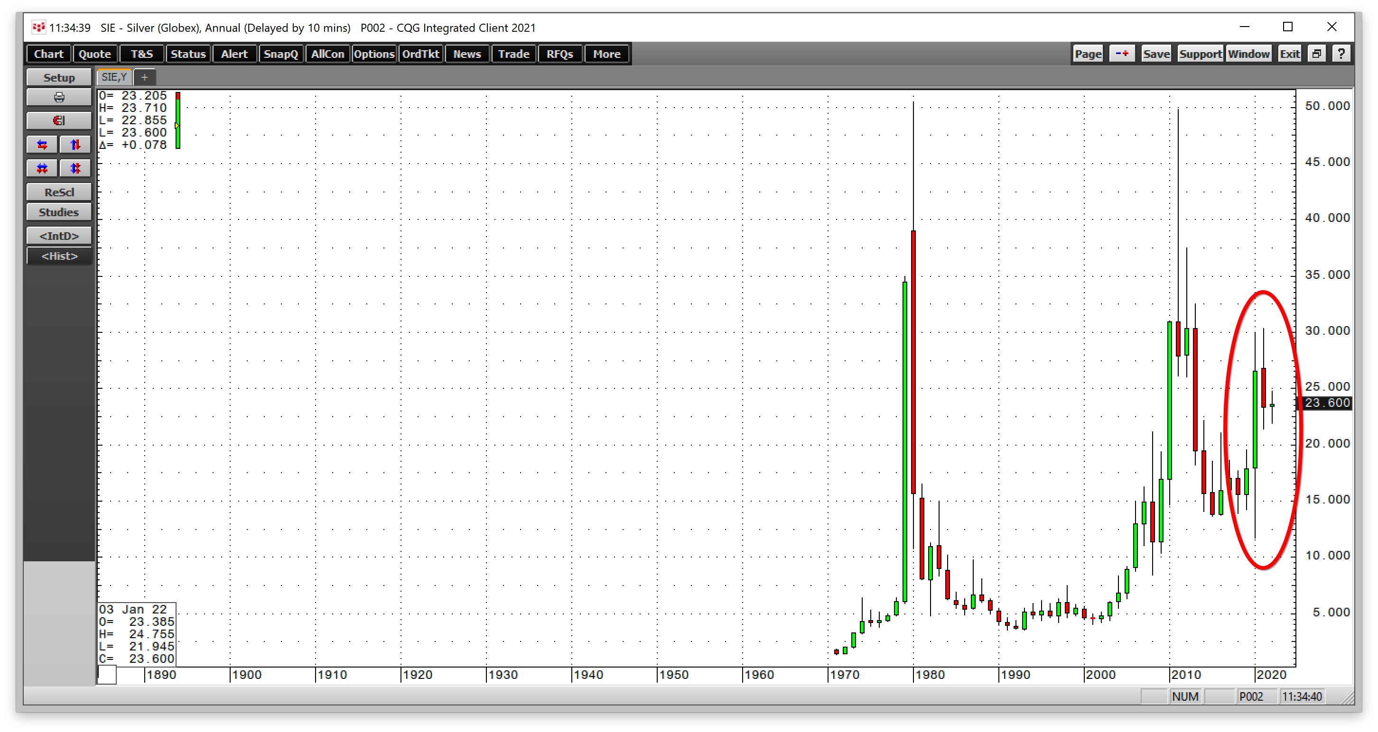Select the SIE,Y chart tab
The height and width of the screenshot is (732, 1378).
[113, 77]
